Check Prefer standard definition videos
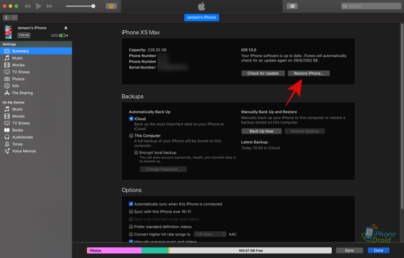The width and height of the screenshot is (404, 258). (x=131, y=227)
